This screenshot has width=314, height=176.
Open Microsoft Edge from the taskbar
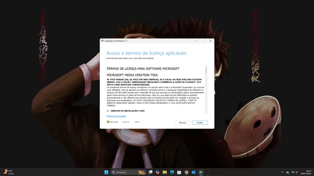click(x=172, y=172)
